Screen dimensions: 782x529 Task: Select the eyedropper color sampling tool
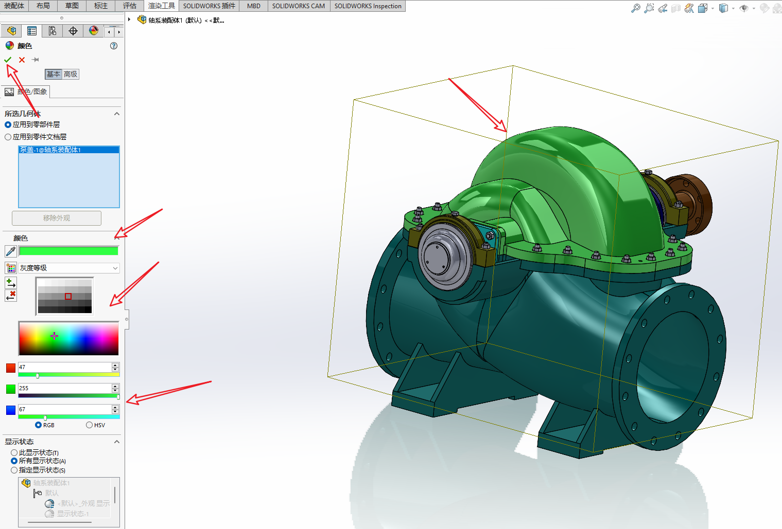[10, 250]
